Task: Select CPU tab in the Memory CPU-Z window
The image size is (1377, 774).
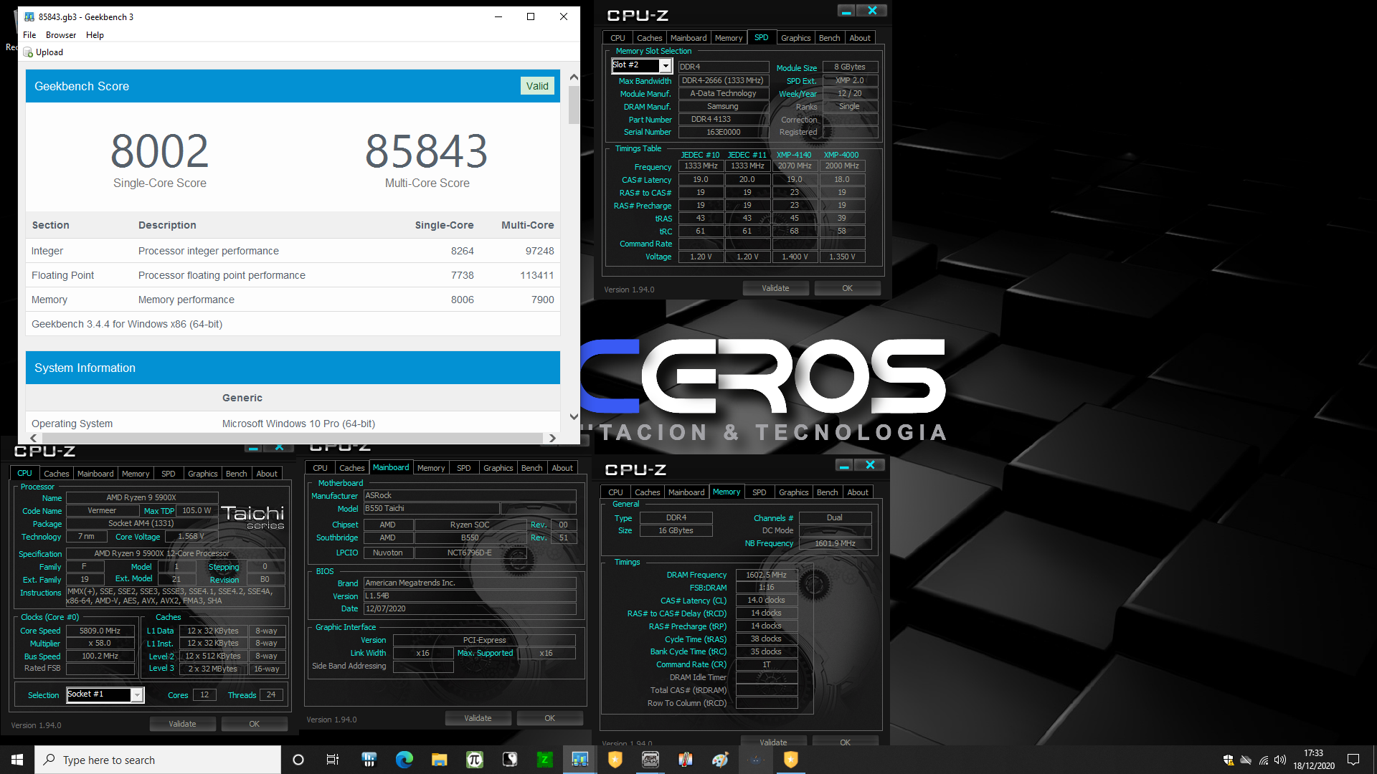Action: point(615,492)
